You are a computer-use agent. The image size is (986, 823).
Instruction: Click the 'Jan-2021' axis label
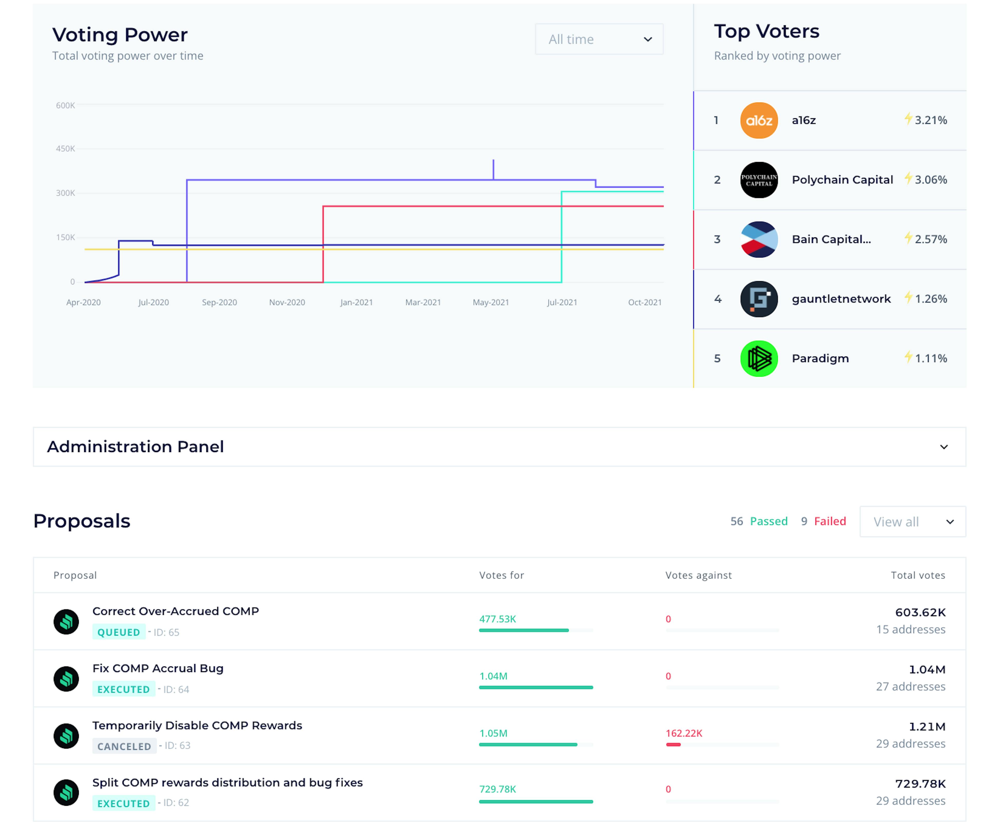click(356, 302)
